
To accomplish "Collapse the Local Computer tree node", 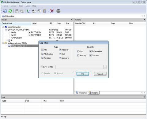I will click(x=3, y=27).
